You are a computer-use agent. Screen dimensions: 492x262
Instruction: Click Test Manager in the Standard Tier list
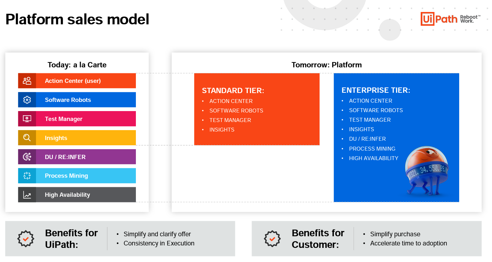(230, 120)
